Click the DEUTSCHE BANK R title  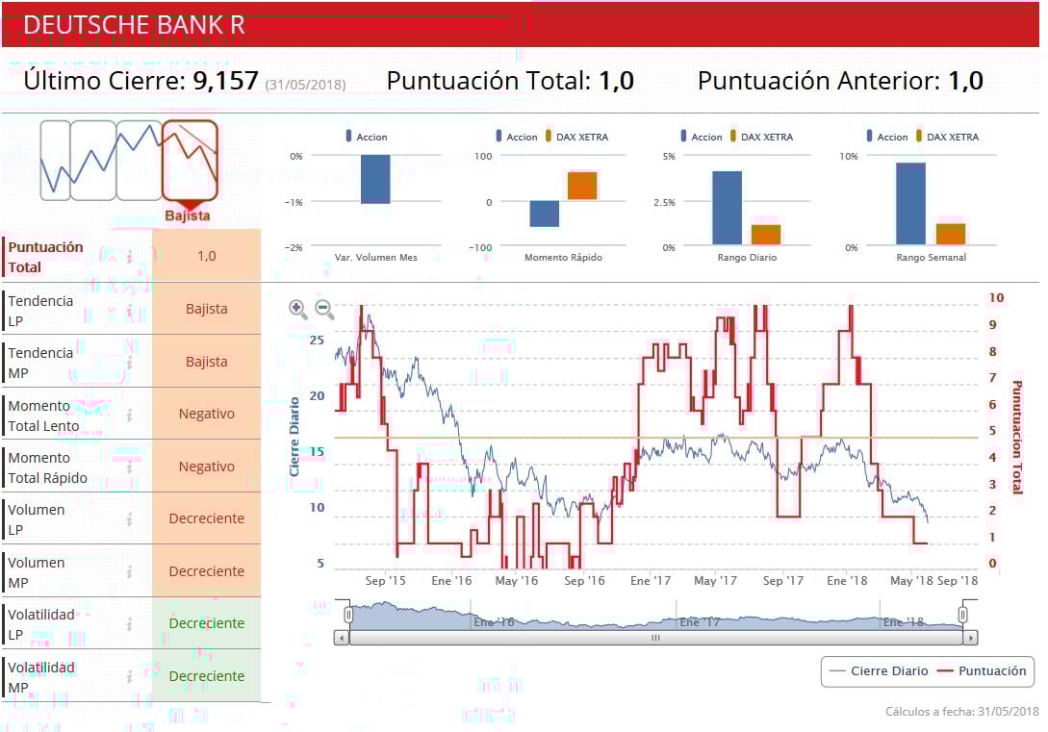(x=135, y=25)
